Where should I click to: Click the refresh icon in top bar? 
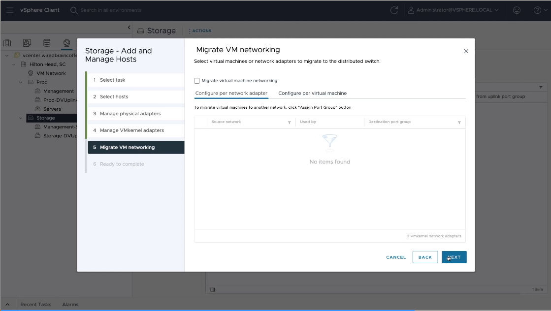pos(393,10)
